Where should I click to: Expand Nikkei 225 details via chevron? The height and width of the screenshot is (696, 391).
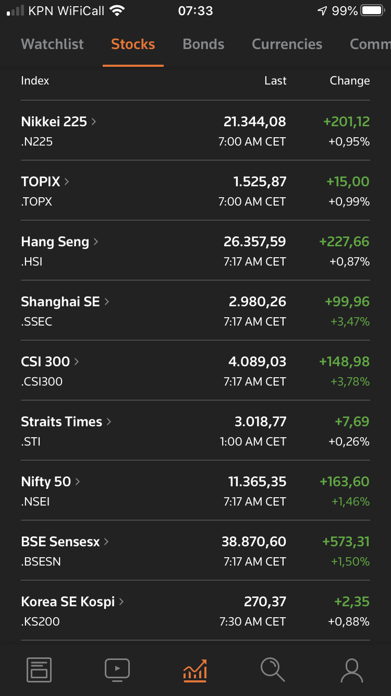tap(94, 122)
